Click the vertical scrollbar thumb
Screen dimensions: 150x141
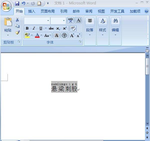(147, 66)
